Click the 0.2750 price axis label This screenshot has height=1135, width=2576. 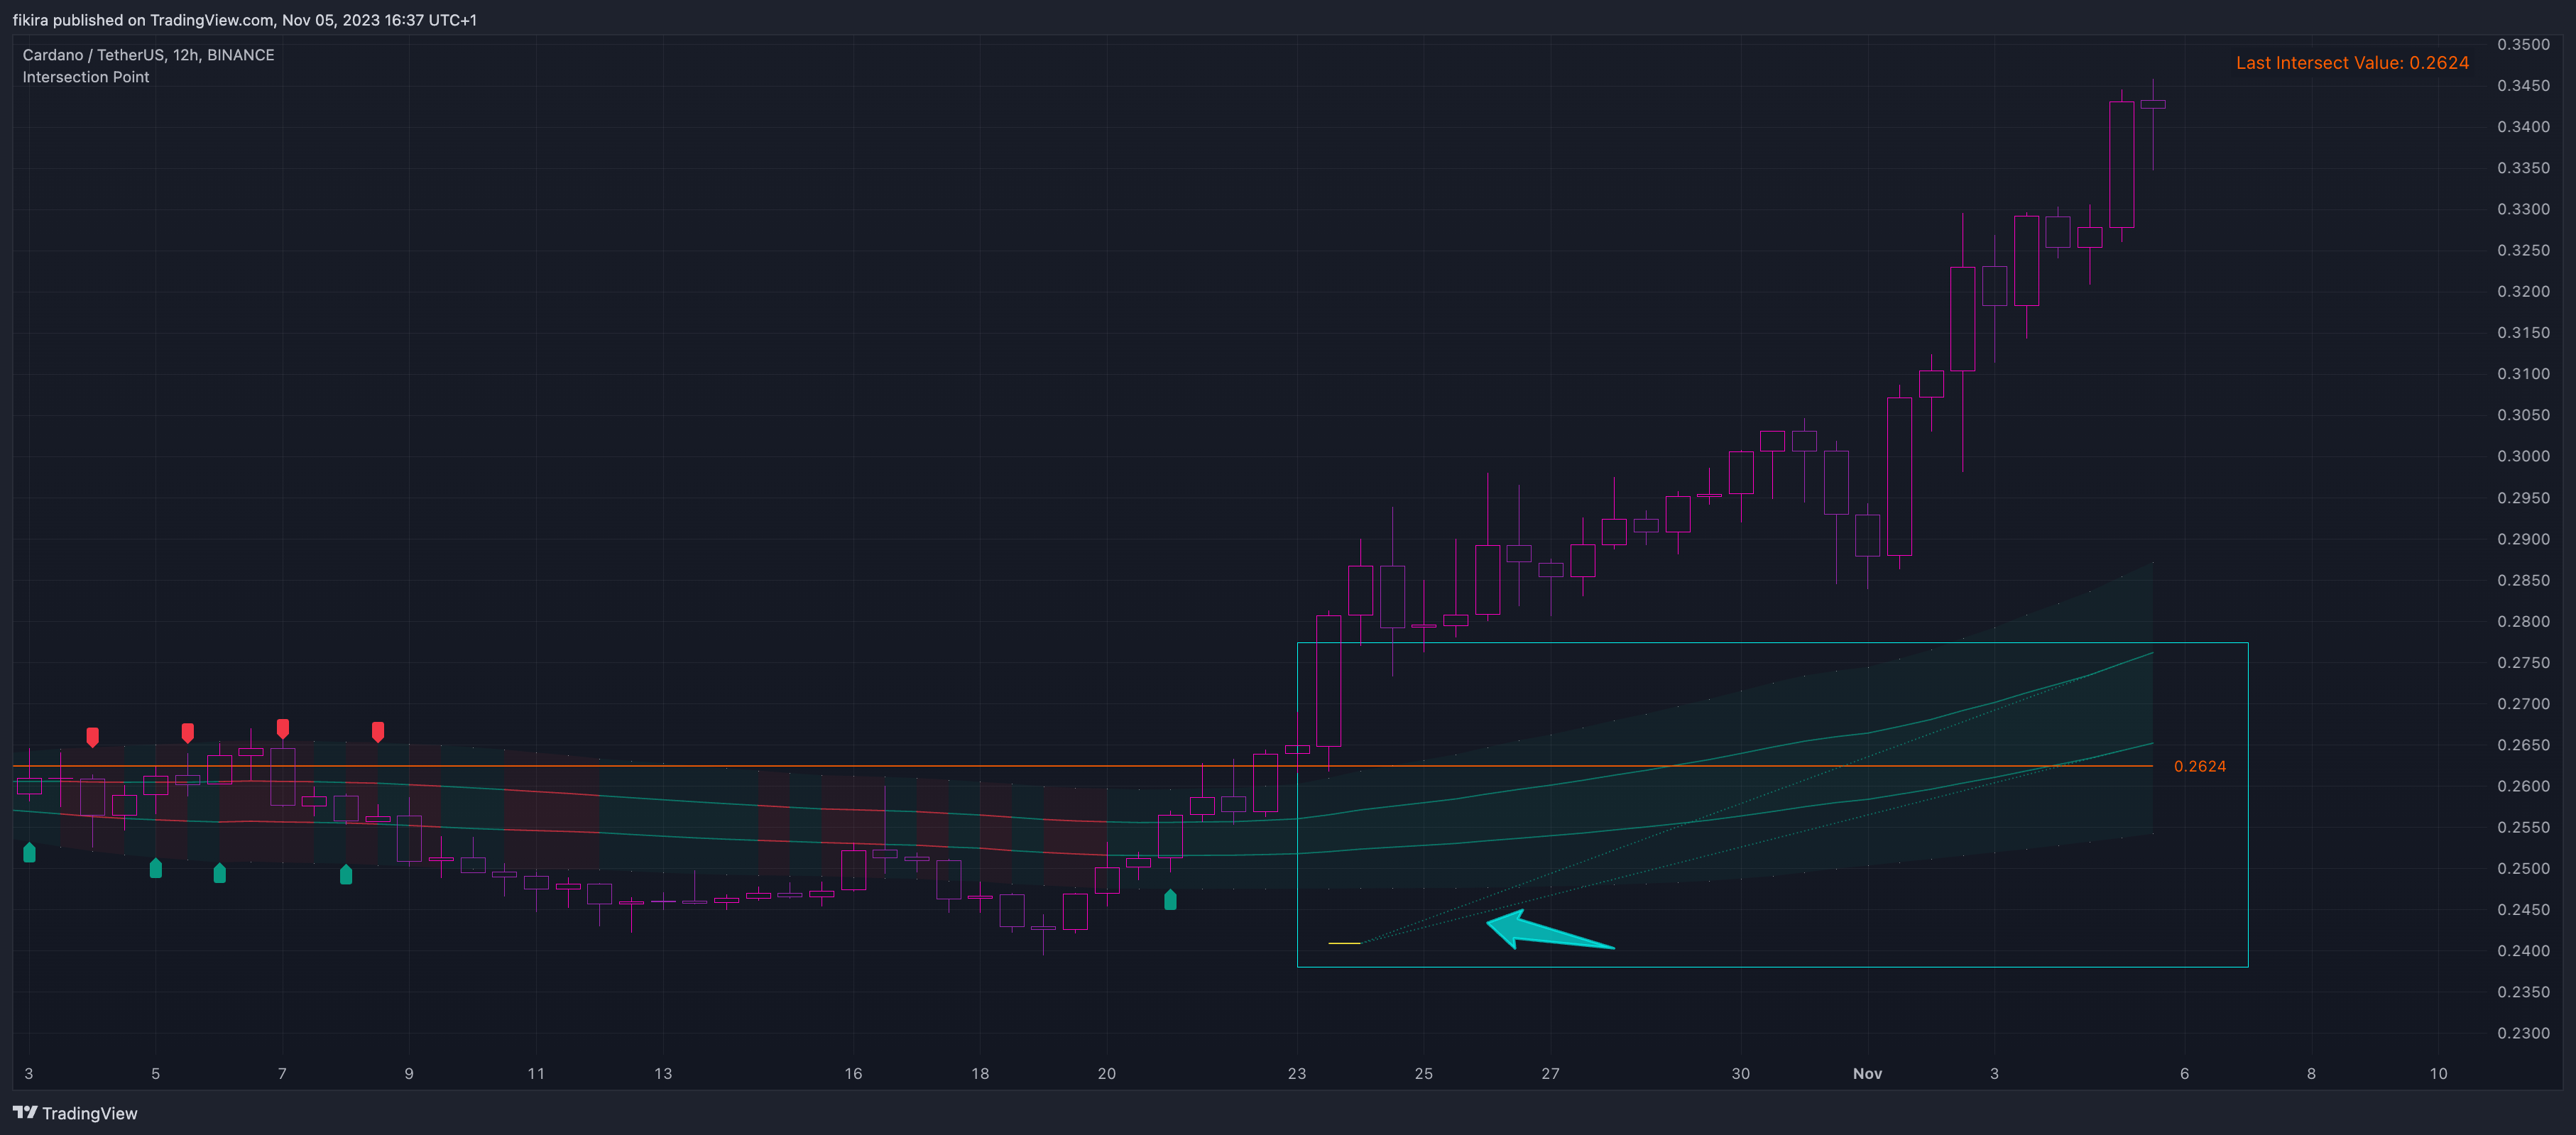2523,663
